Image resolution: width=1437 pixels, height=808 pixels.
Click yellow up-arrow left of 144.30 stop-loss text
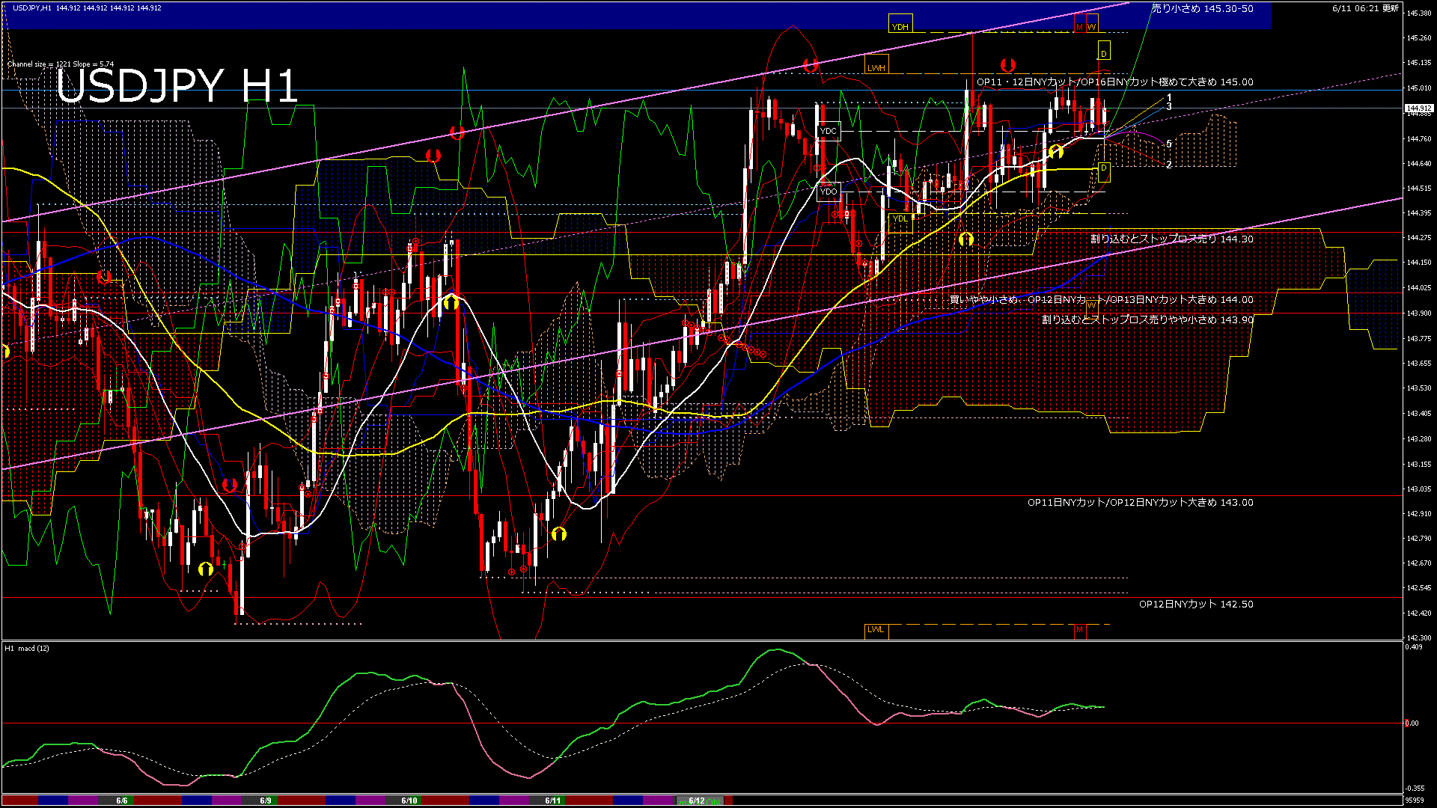[966, 239]
